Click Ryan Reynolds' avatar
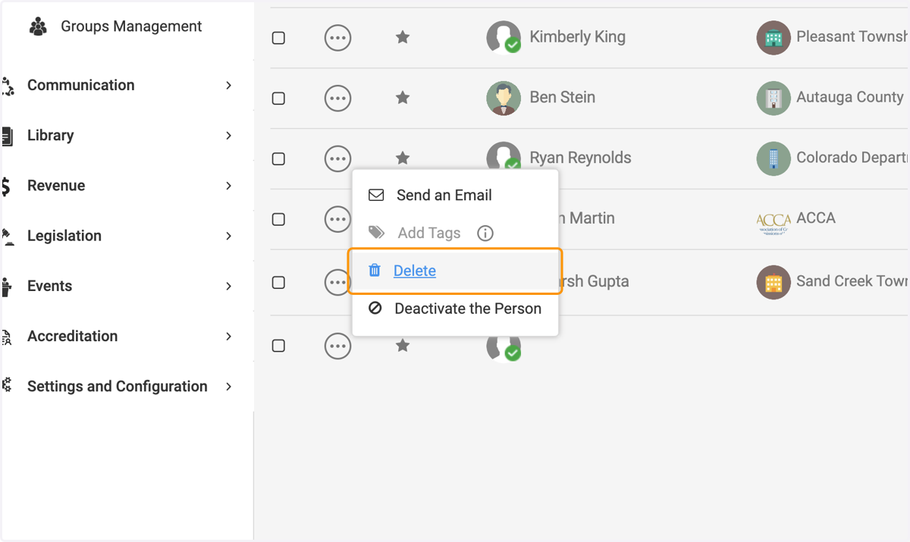The height and width of the screenshot is (542, 910). click(x=504, y=155)
